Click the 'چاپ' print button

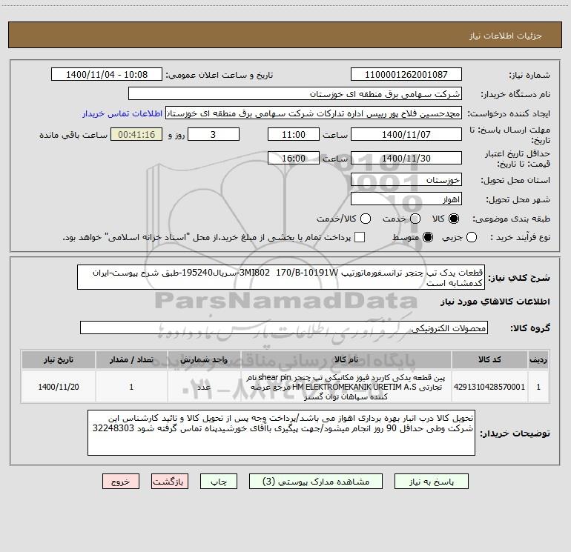coord(219,482)
